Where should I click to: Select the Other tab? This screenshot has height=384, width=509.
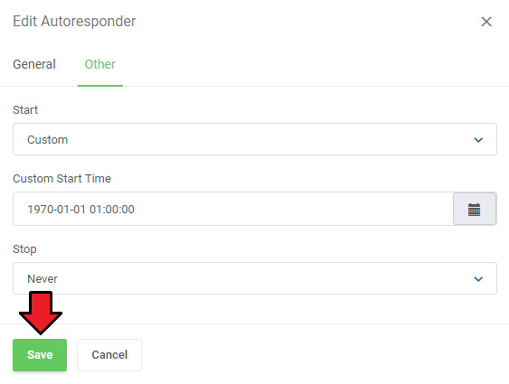[100, 64]
